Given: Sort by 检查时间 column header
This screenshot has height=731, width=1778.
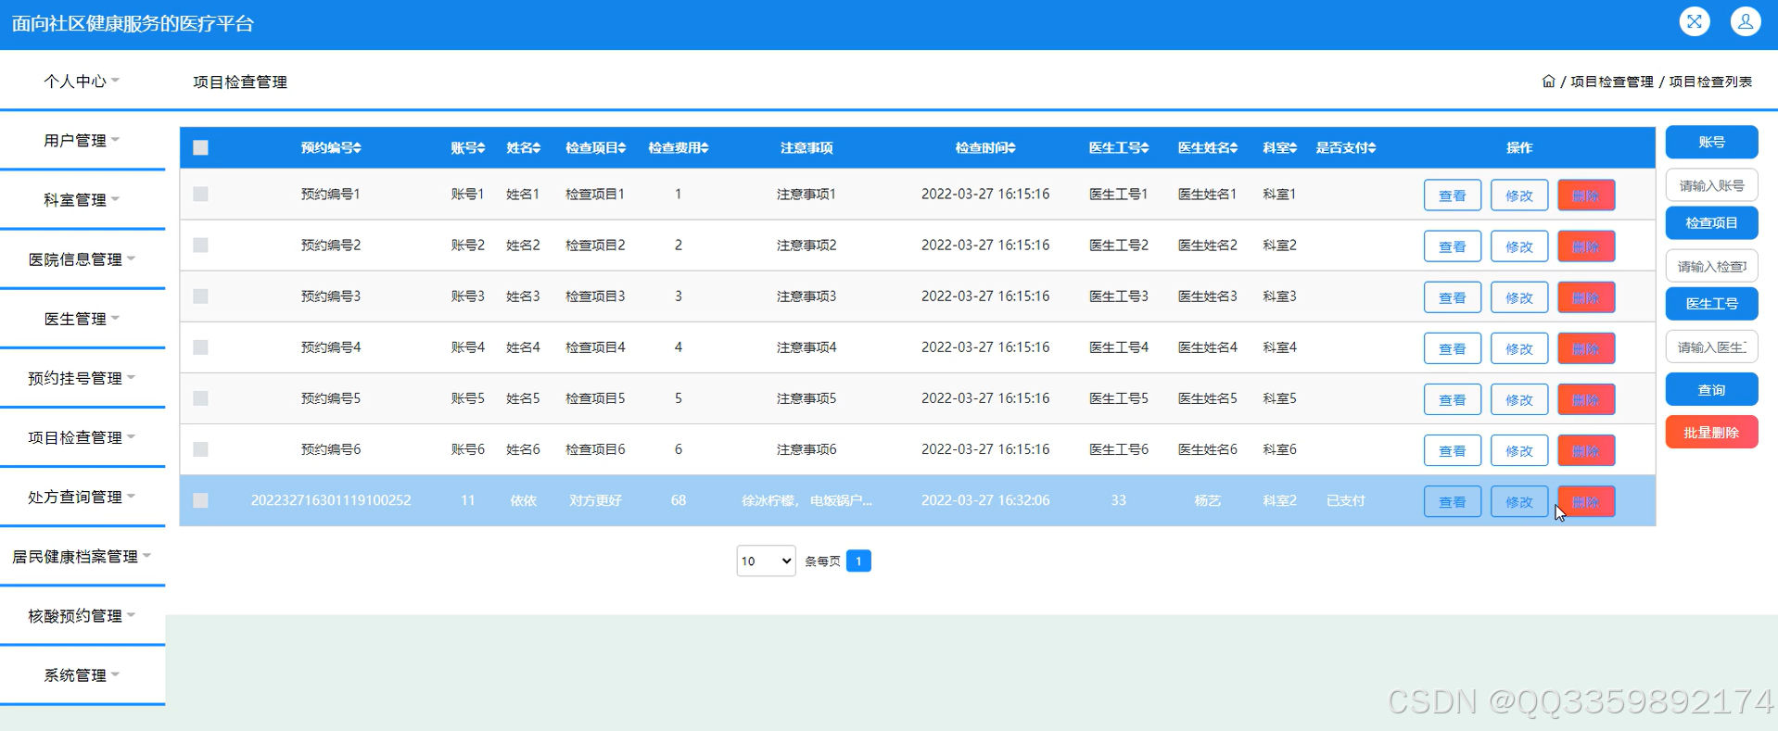Looking at the screenshot, I should [985, 148].
